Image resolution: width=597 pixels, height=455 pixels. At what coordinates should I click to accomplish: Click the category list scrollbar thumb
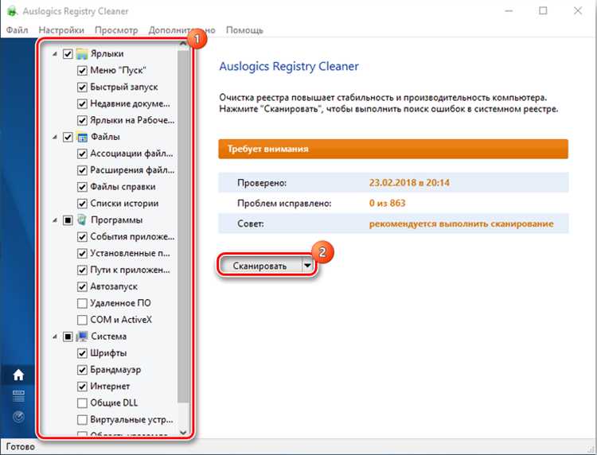pyautogui.click(x=183, y=227)
